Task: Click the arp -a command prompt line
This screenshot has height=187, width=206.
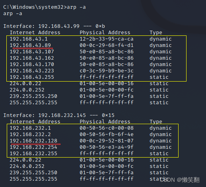Action: (45, 7)
